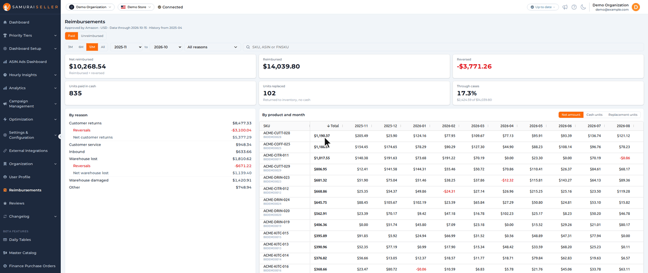This screenshot has width=648, height=273.
Task: Switch to the Unreimbursed tab
Action: point(92,36)
